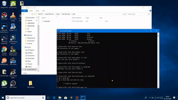This screenshot has width=178, height=100.
Task: Select the New folder desktop icon
Action: click(x=31, y=84)
